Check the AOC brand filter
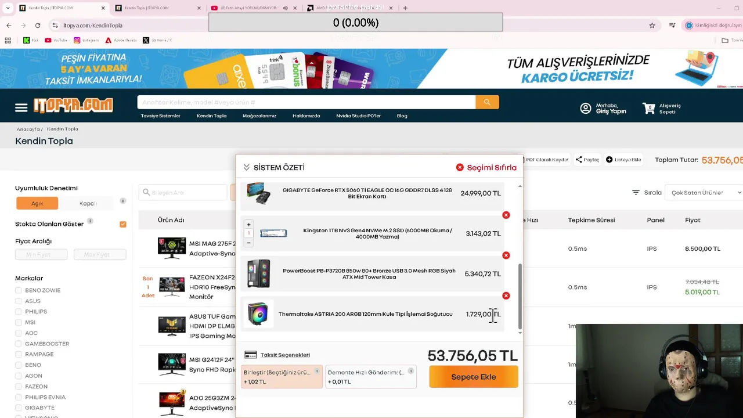This screenshot has width=743, height=418. (19, 333)
